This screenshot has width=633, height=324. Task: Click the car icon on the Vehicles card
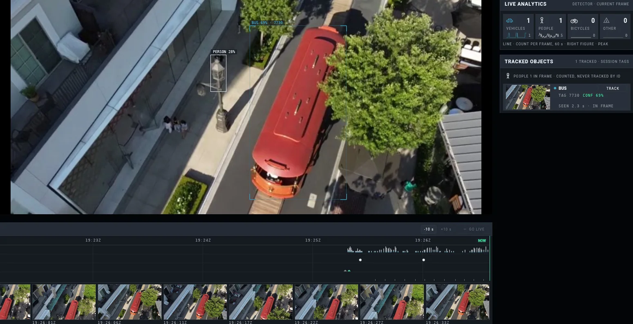click(x=510, y=20)
